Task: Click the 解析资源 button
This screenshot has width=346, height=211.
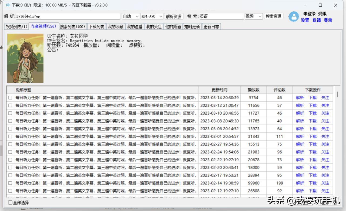Action: pos(174,16)
